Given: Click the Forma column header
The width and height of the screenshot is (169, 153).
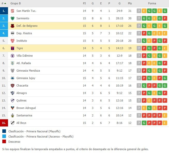Looking at the screenshot, I should pyautogui.click(x=152, y=3).
